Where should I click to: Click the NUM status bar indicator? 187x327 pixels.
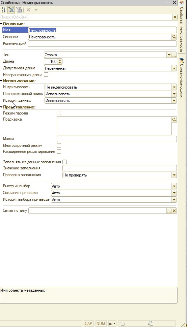point(101,324)
